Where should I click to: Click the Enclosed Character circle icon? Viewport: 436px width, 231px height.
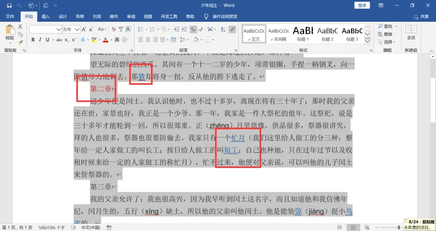coord(124,40)
